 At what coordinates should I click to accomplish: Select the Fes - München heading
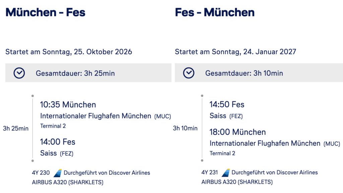pyautogui.click(x=215, y=13)
